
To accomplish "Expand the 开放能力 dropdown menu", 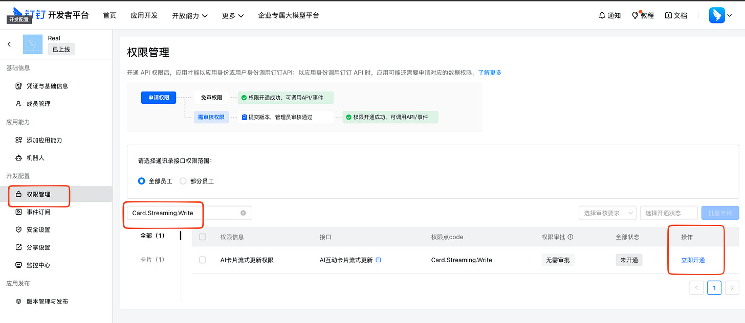I will point(190,16).
